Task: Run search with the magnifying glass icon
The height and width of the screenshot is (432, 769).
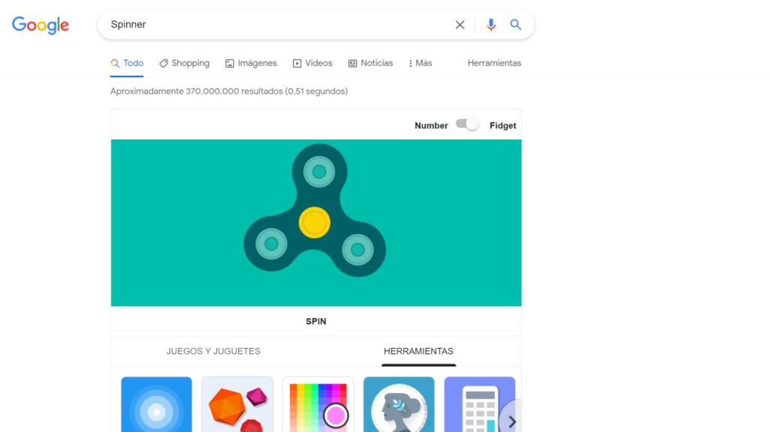Action: click(515, 25)
